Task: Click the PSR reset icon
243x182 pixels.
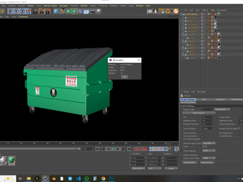Action: click(x=161, y=11)
